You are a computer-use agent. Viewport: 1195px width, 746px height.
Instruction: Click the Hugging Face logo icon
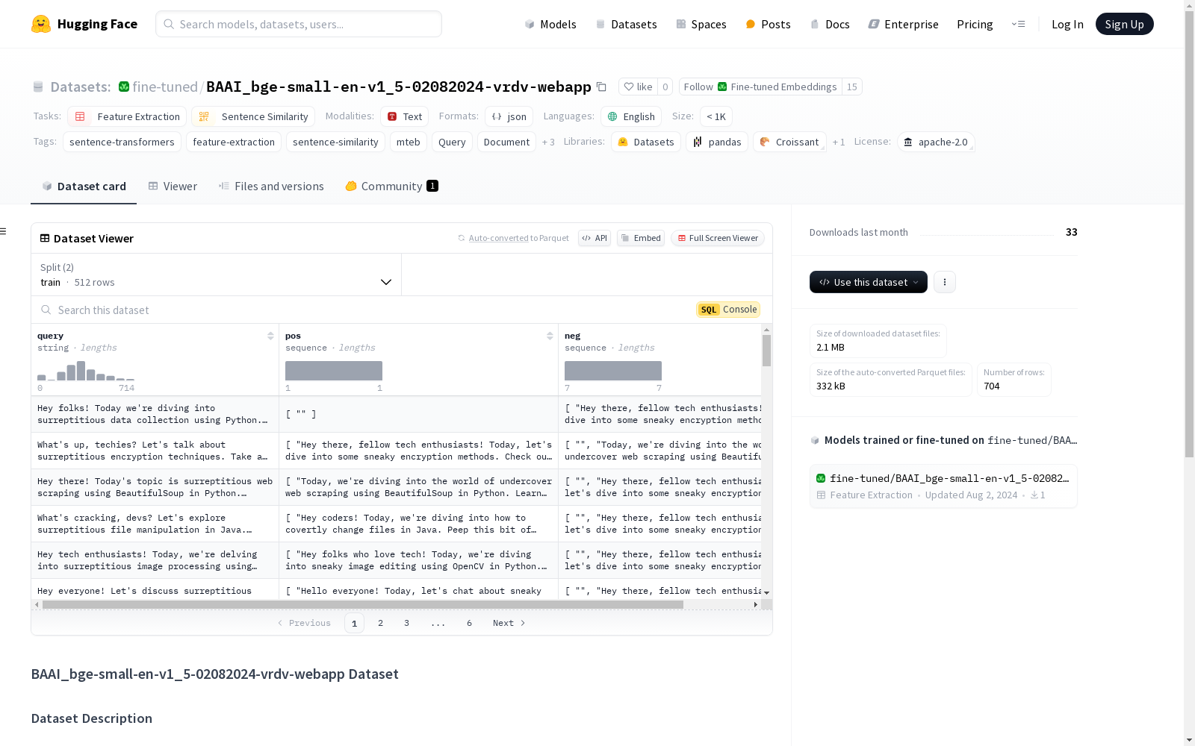[x=41, y=24]
